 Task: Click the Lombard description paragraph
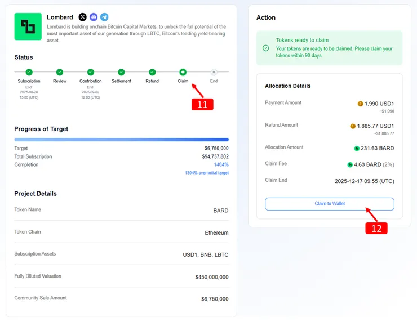click(x=136, y=33)
